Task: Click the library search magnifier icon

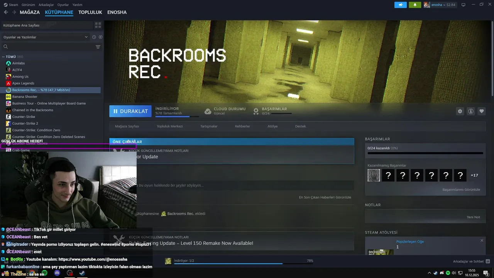Action: (x=5, y=47)
